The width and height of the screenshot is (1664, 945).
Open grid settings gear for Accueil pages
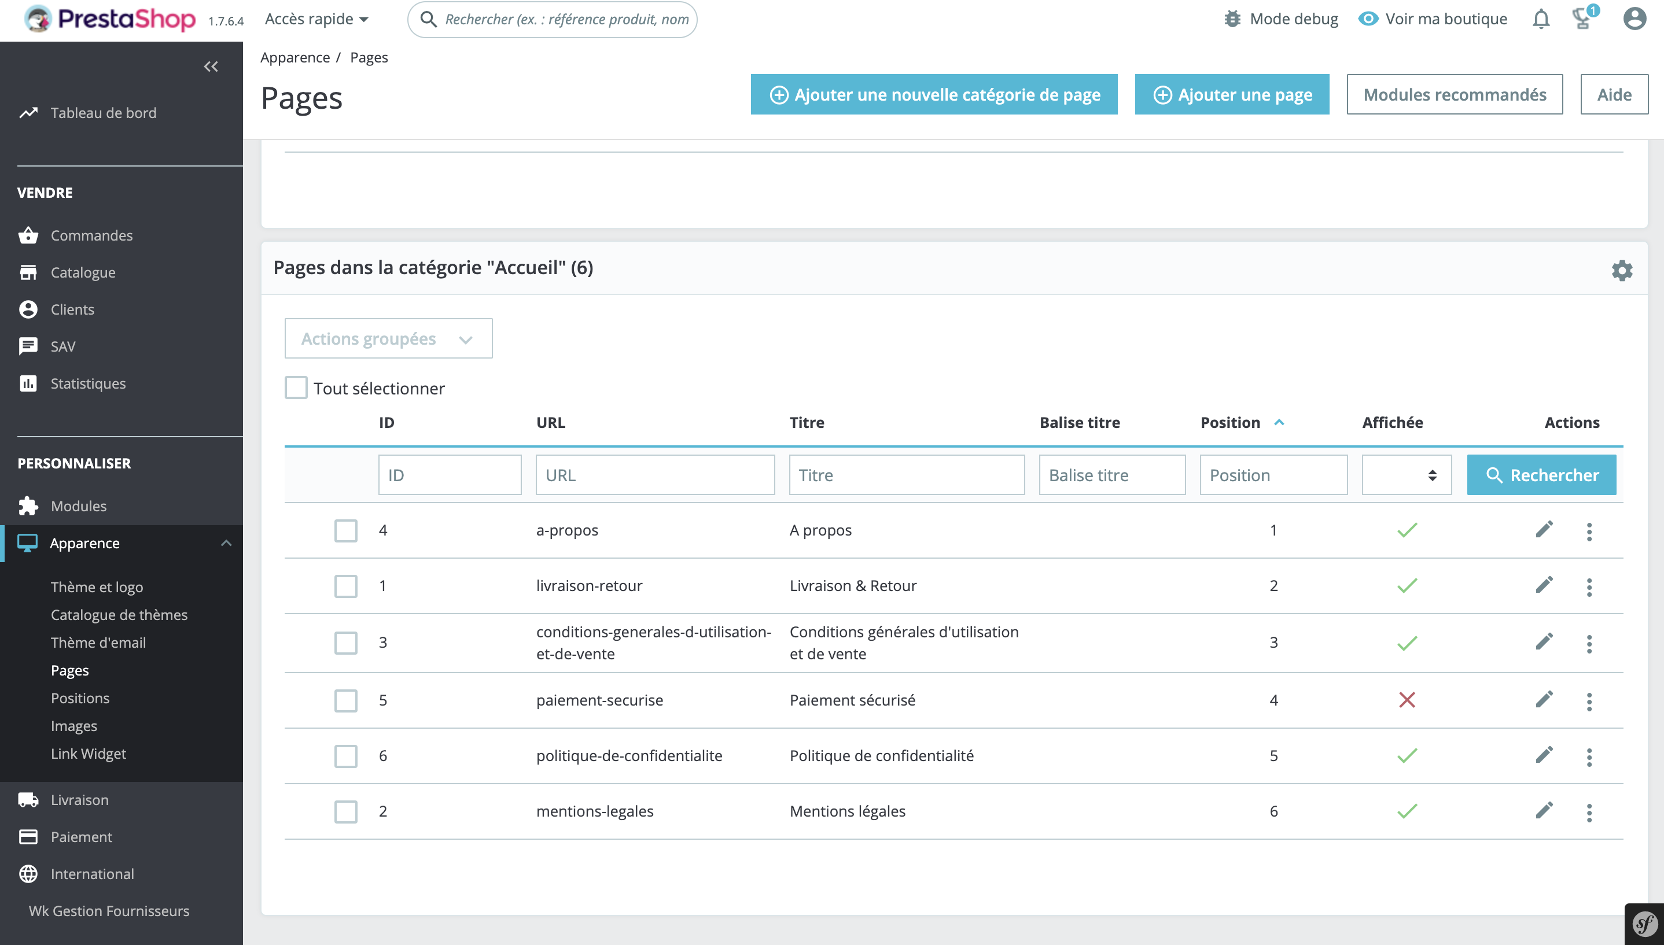click(1622, 270)
